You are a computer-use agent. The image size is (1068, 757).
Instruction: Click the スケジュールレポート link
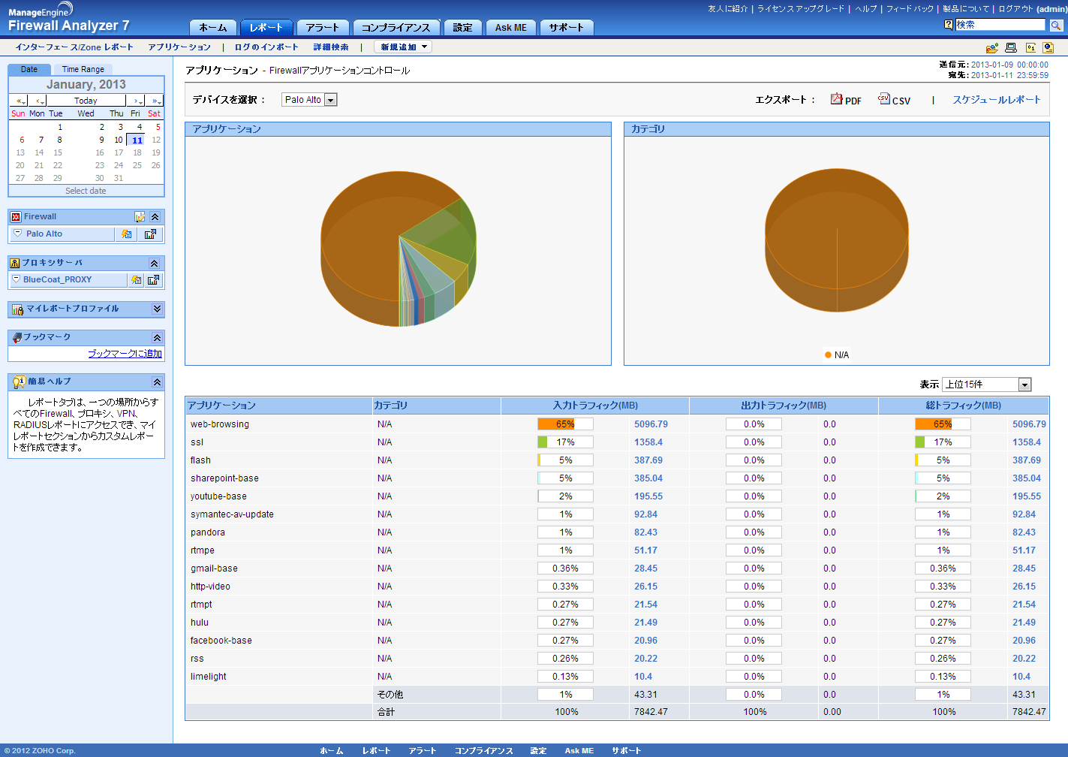(996, 100)
